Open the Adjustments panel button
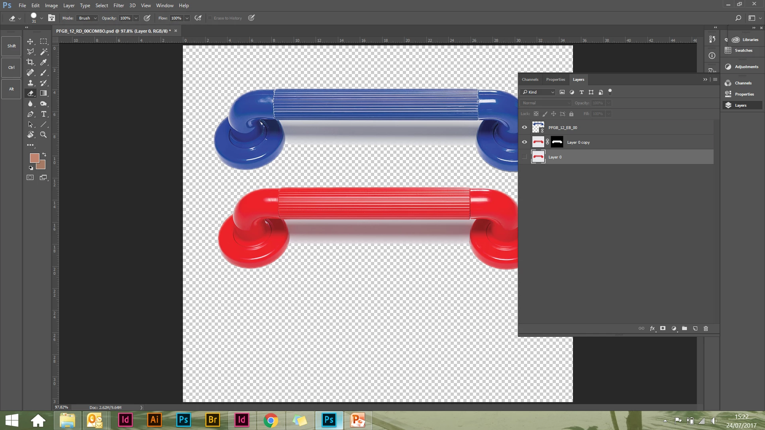Screen dimensions: 765x430 coord(742,67)
